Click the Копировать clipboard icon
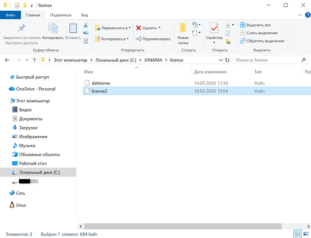This screenshot has width=311, height=238. tap(53, 28)
